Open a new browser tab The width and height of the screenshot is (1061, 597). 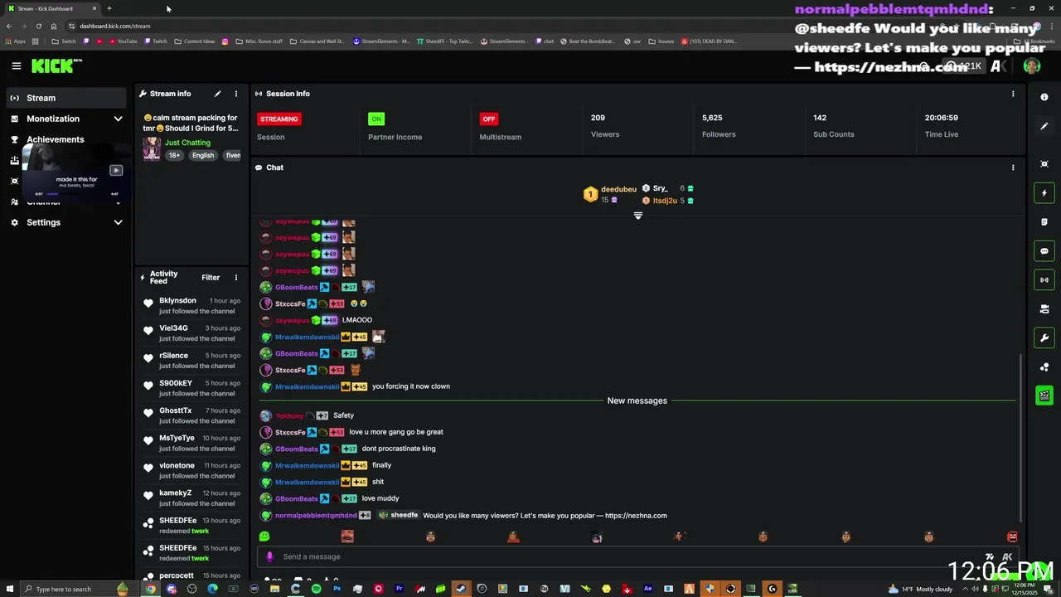109,8
